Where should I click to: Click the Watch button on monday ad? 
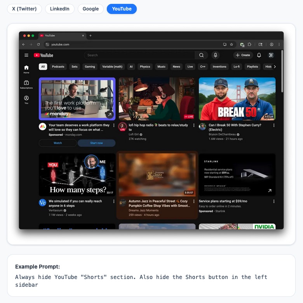[x=58, y=143]
